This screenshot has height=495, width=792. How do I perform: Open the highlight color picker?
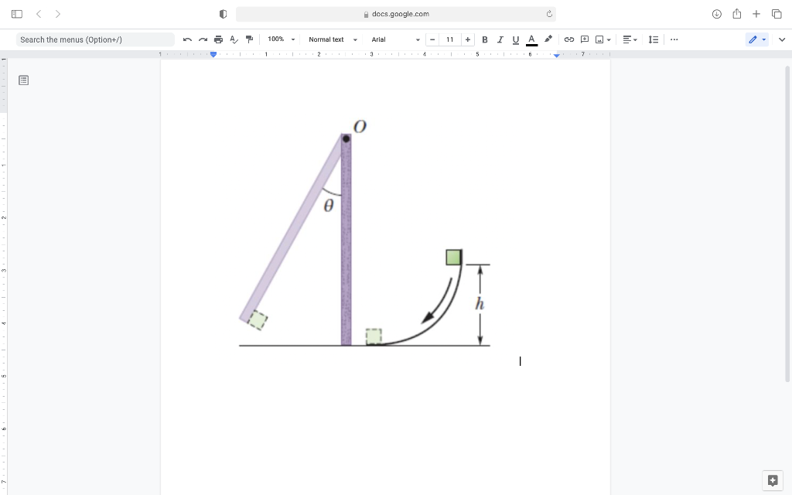548,39
